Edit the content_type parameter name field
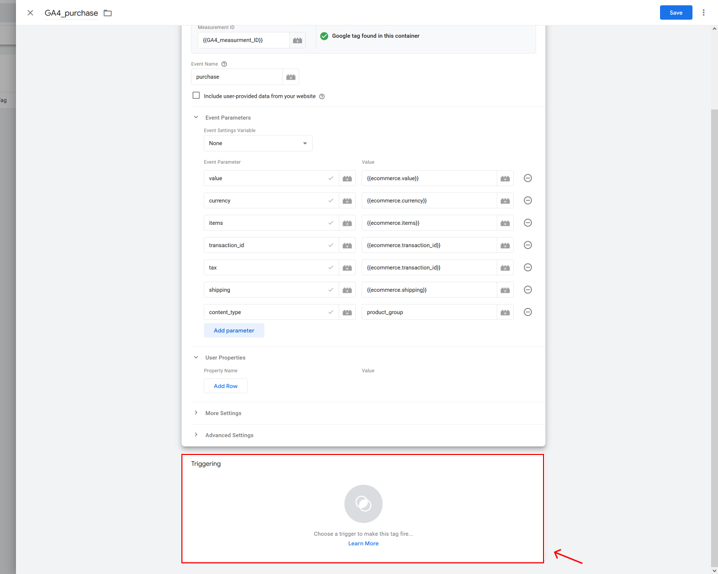This screenshot has height=574, width=718. tap(271, 313)
